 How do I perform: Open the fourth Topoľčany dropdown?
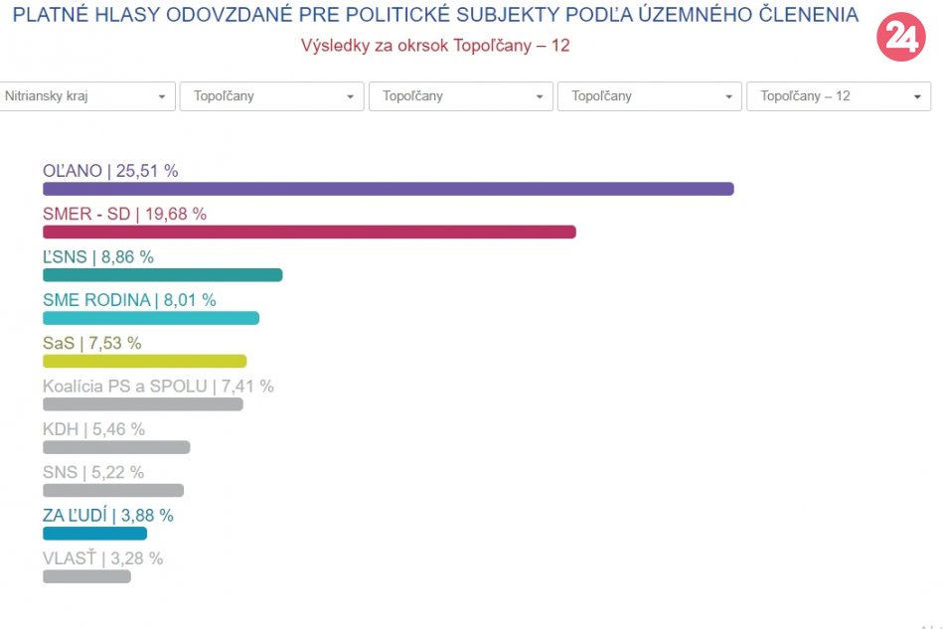pos(649,96)
